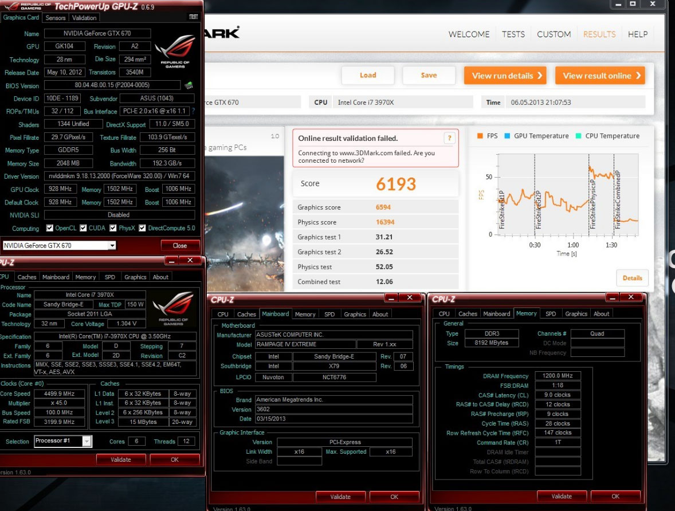Click the DRAM Frequency value 1200.0 MHz

point(558,376)
